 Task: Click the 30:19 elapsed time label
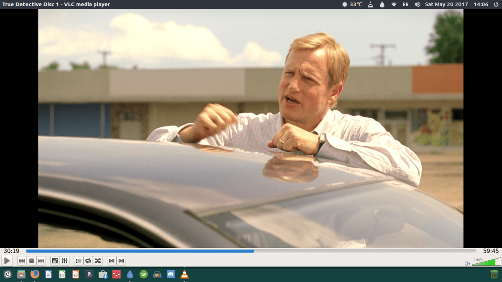pos(11,251)
